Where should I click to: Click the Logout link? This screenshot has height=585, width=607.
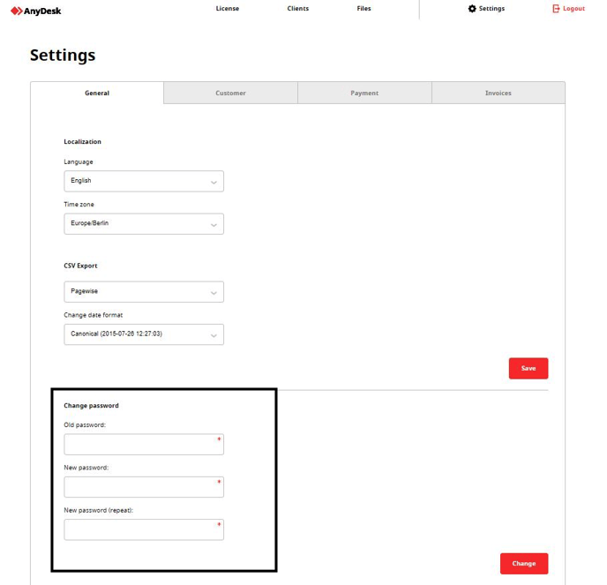click(573, 9)
